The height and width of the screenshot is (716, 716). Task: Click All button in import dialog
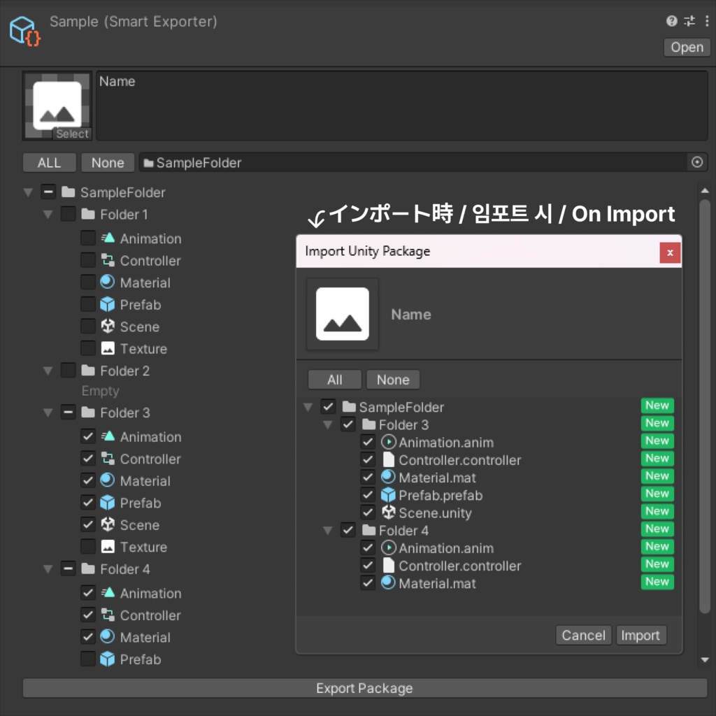tap(335, 380)
